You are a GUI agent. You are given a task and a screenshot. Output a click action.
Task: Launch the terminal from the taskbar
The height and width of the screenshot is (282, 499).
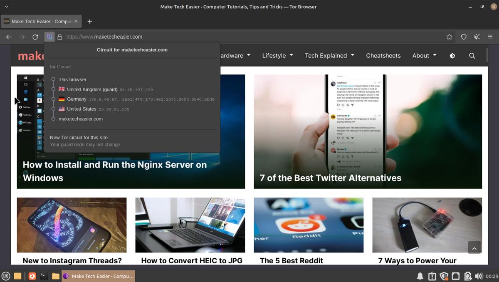43,276
